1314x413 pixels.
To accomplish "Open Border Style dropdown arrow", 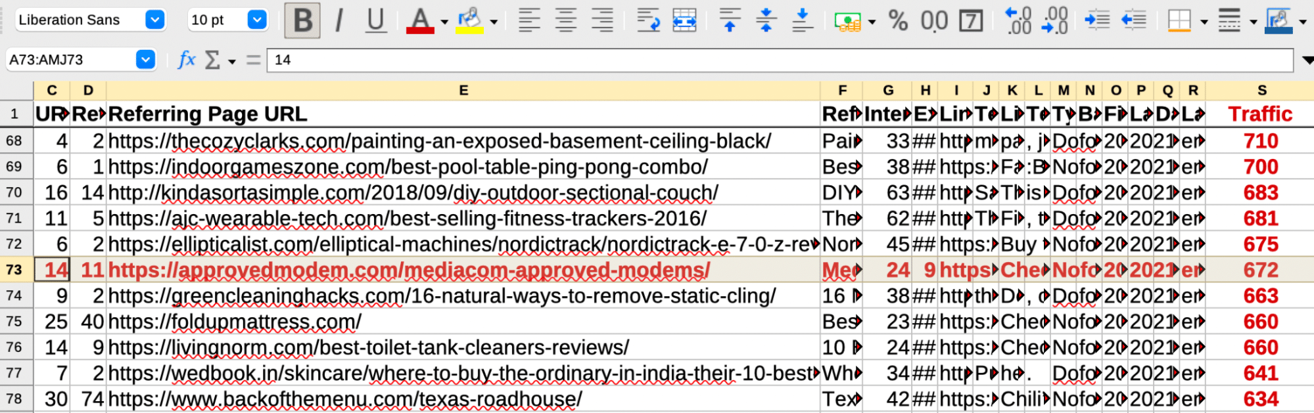I will (1254, 22).
